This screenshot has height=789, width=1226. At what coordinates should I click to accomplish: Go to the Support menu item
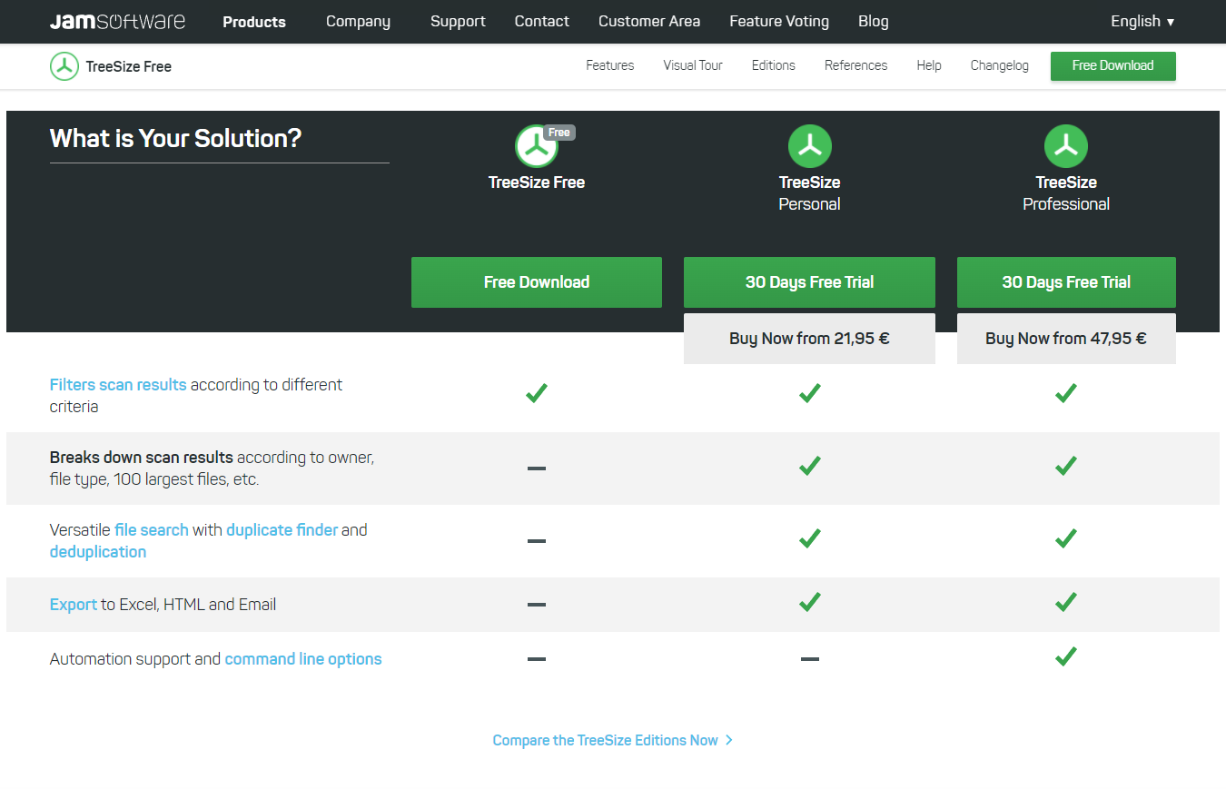(458, 21)
